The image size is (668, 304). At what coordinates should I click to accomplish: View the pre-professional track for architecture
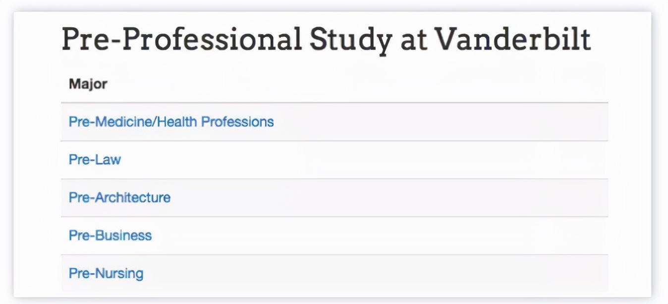[119, 198]
